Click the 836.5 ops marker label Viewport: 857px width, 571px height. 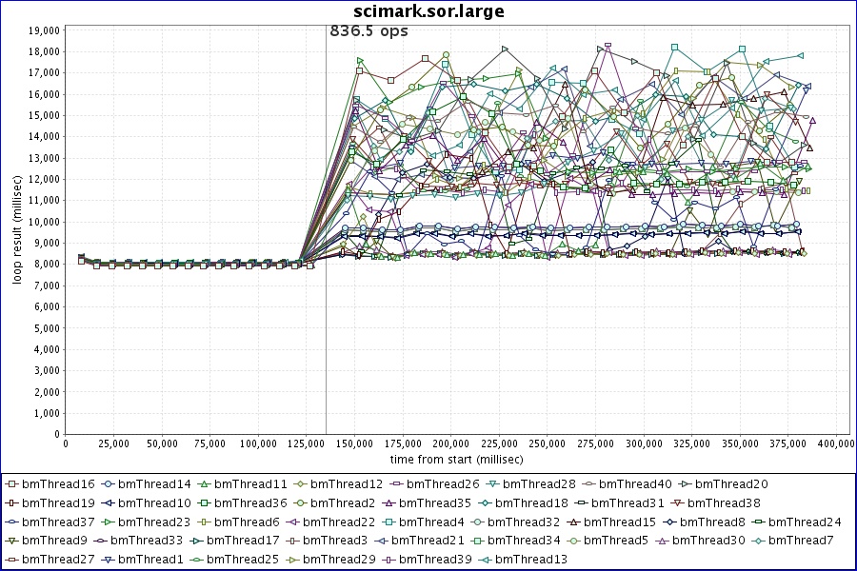pyautogui.click(x=369, y=31)
